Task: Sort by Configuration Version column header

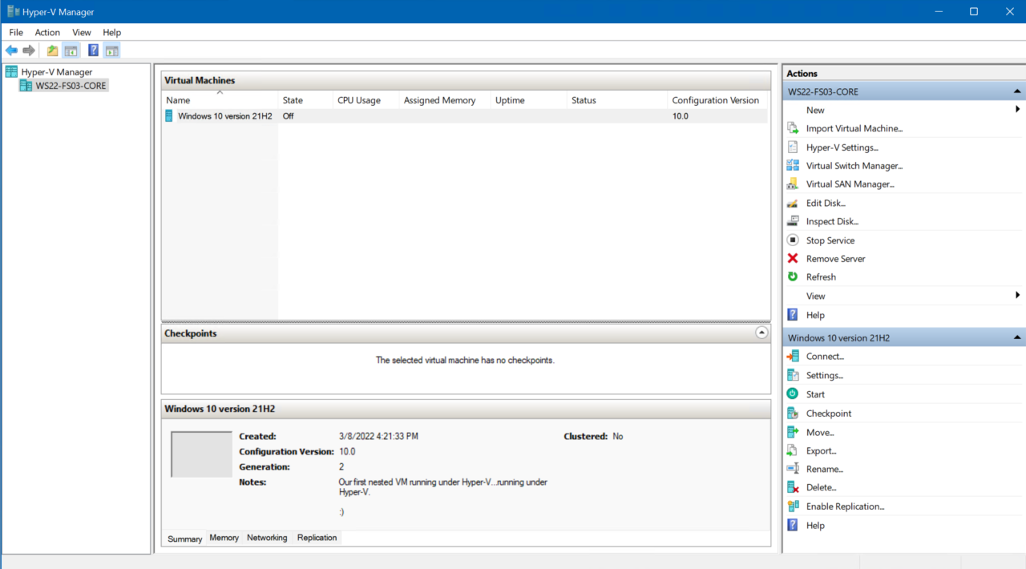Action: click(717, 100)
